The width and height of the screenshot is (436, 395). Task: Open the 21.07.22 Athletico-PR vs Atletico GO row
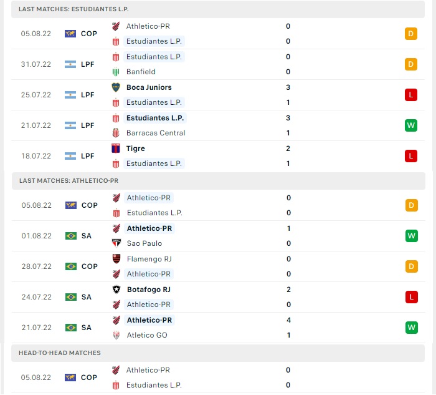219,328
